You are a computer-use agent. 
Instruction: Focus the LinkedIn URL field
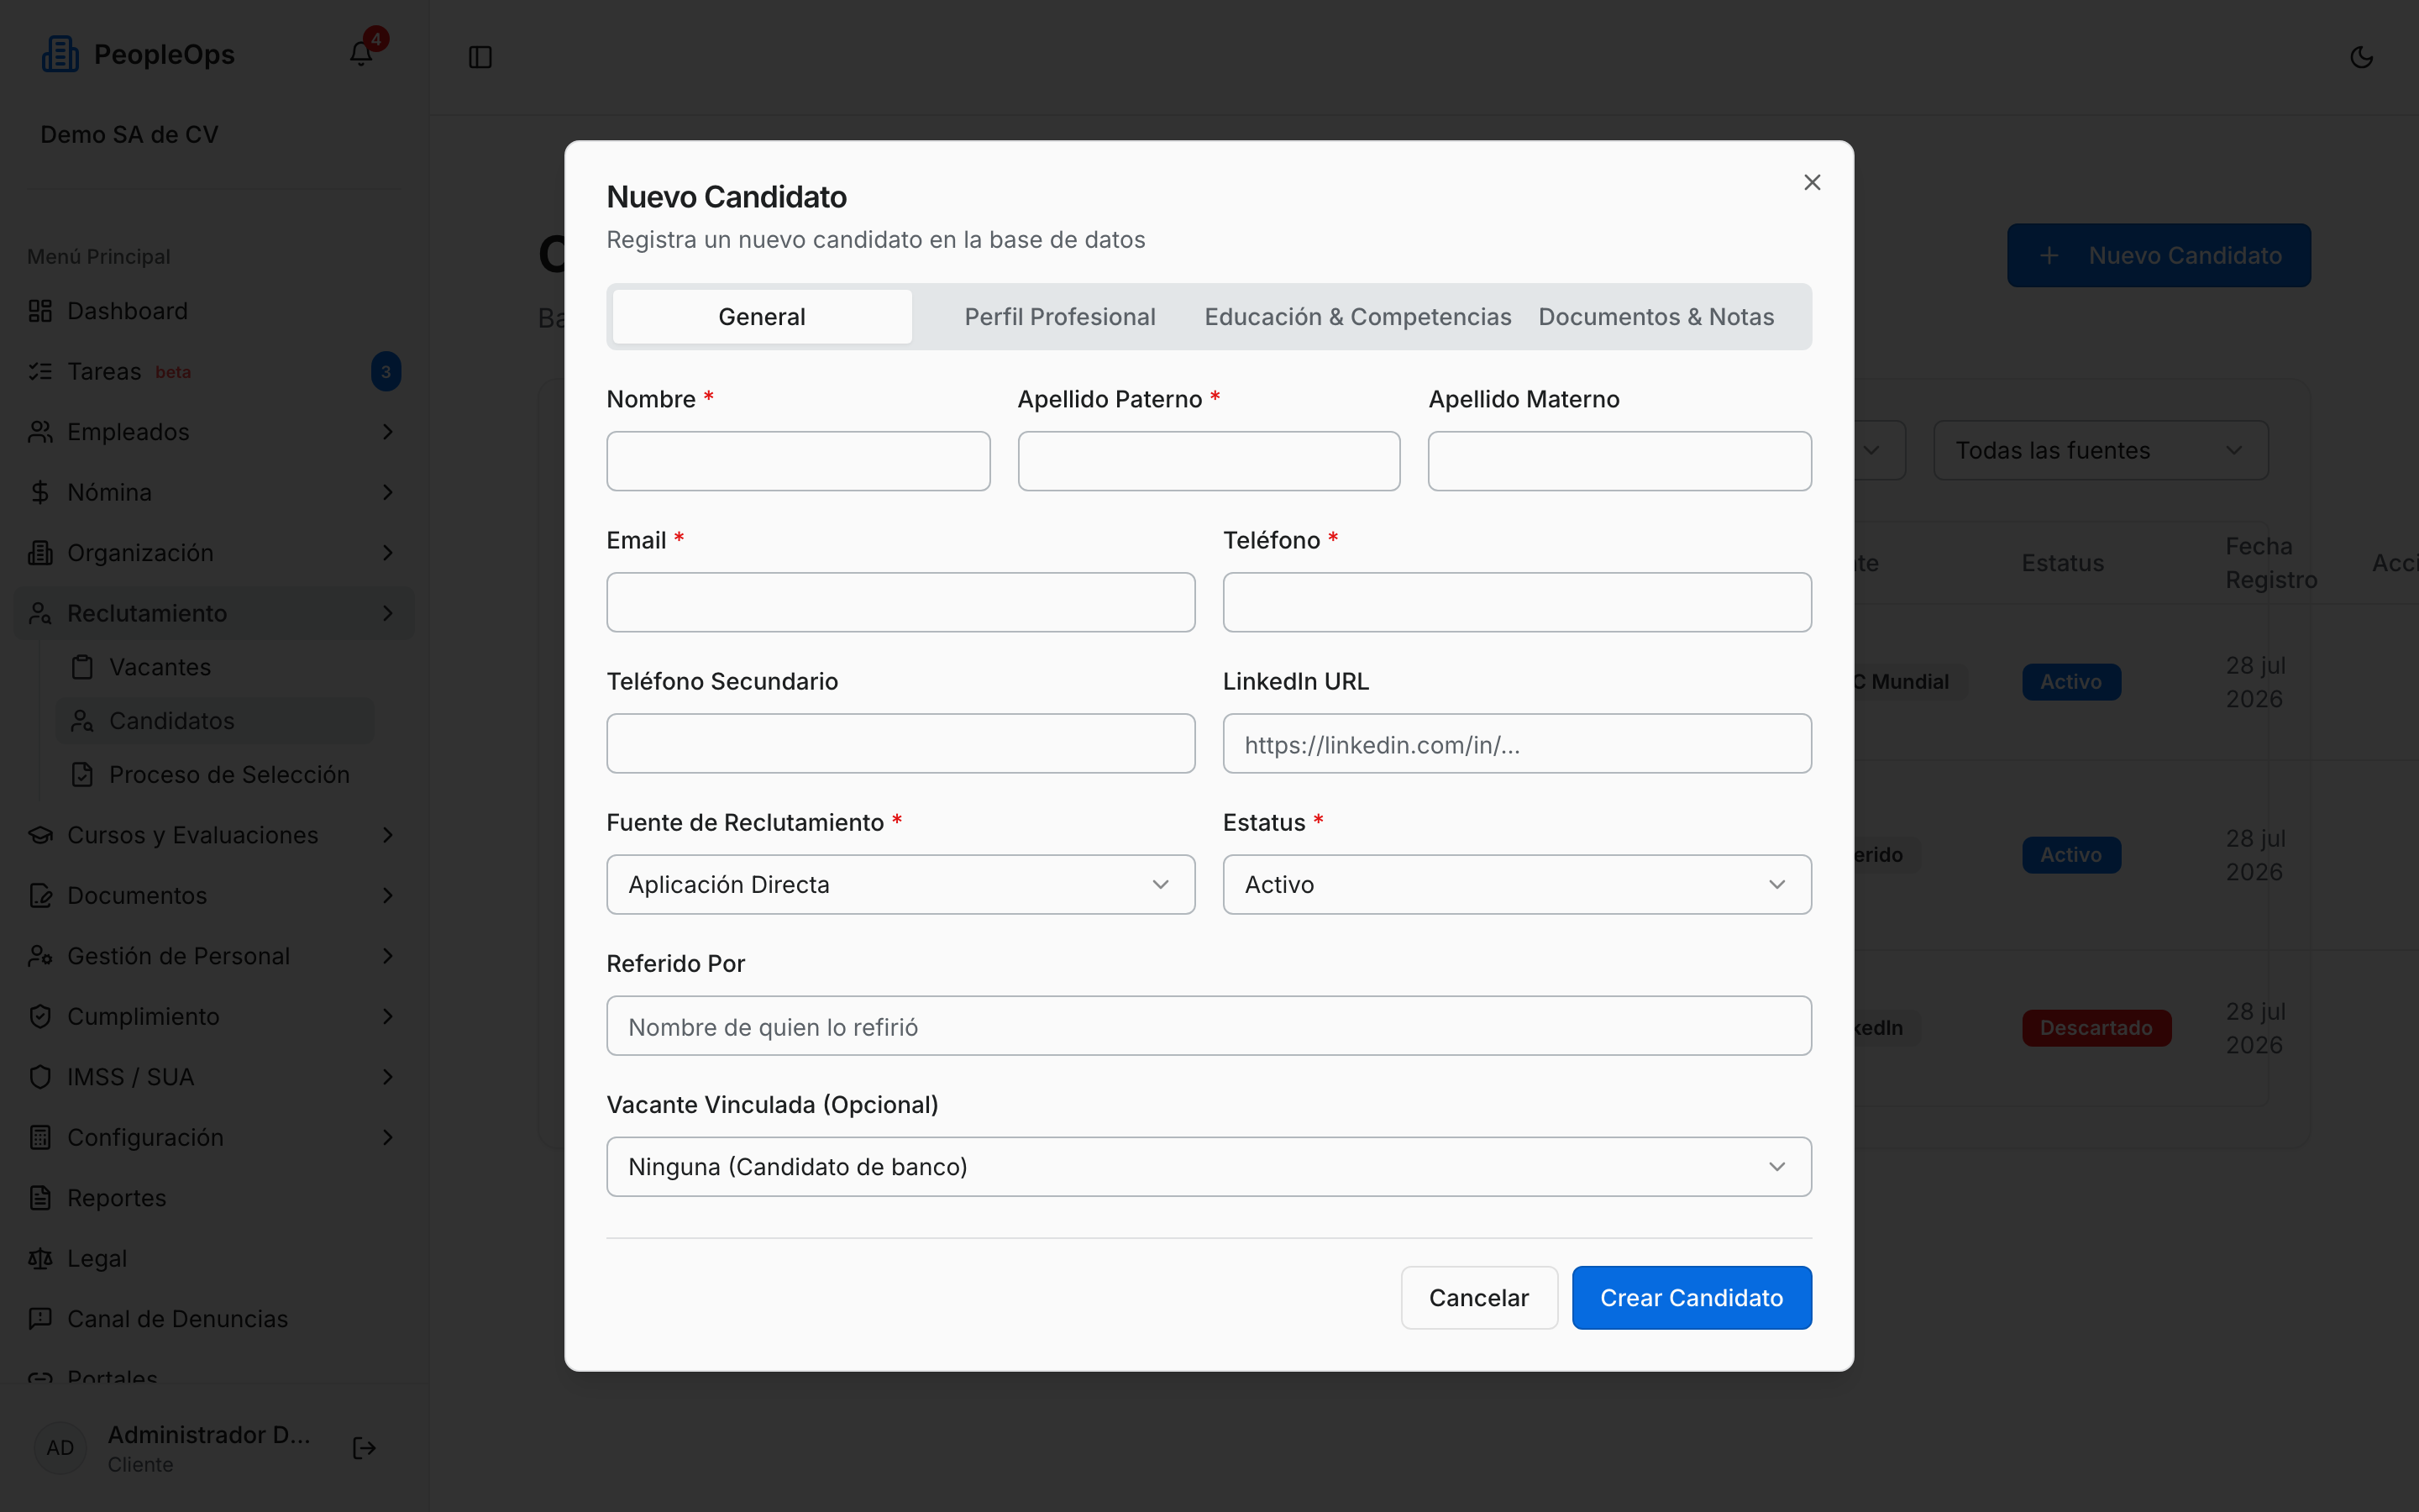pyautogui.click(x=1516, y=743)
